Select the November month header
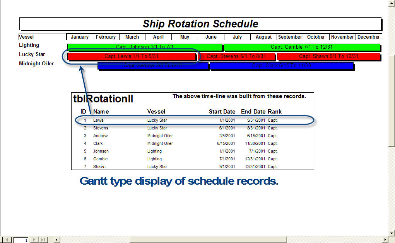Screen dimensions: 395x243 click(342, 37)
